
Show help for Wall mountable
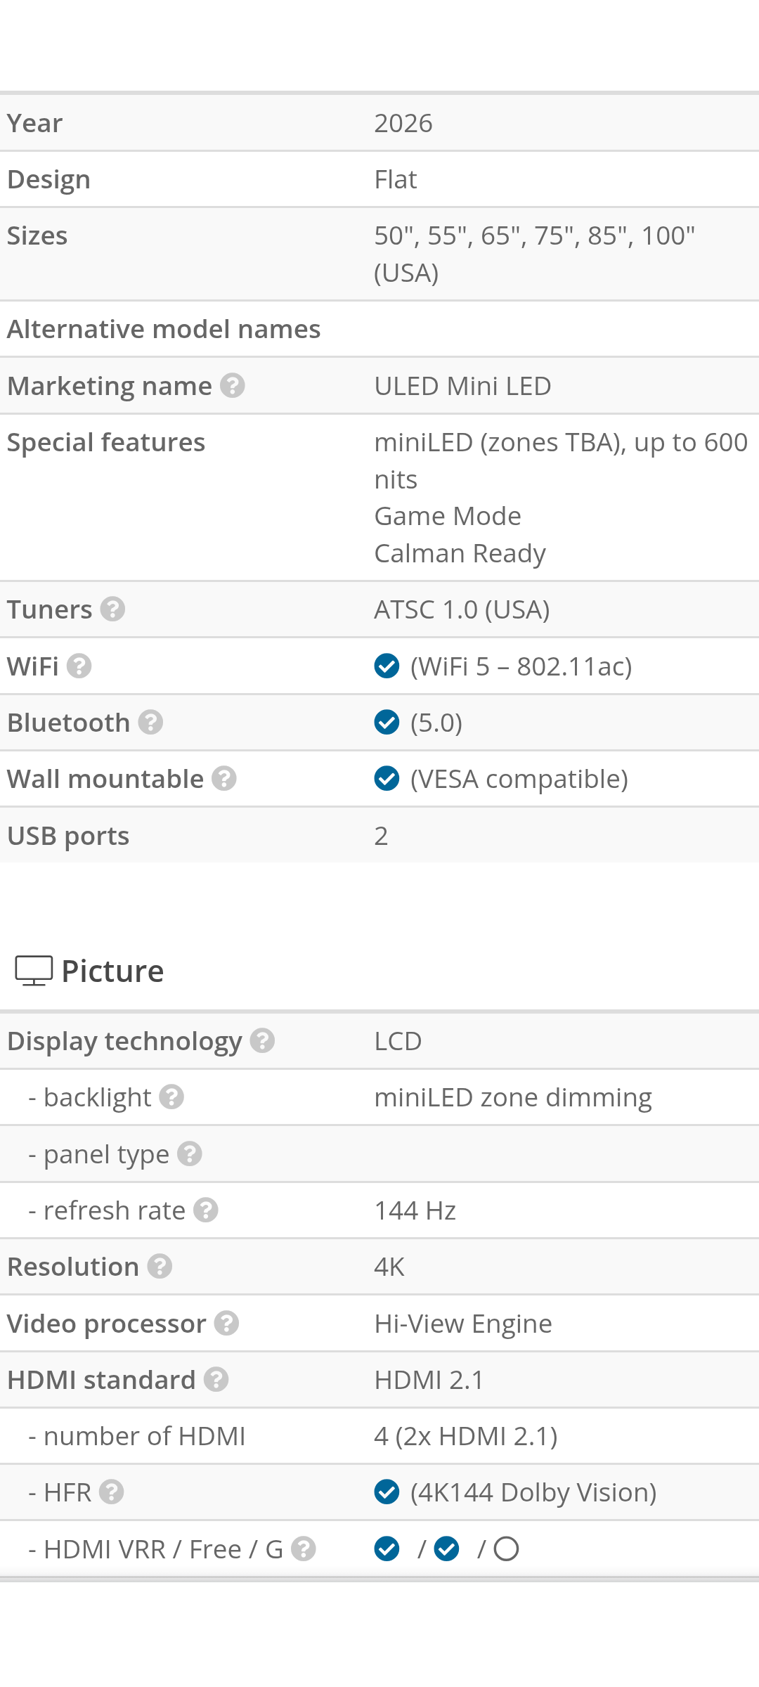click(x=223, y=779)
